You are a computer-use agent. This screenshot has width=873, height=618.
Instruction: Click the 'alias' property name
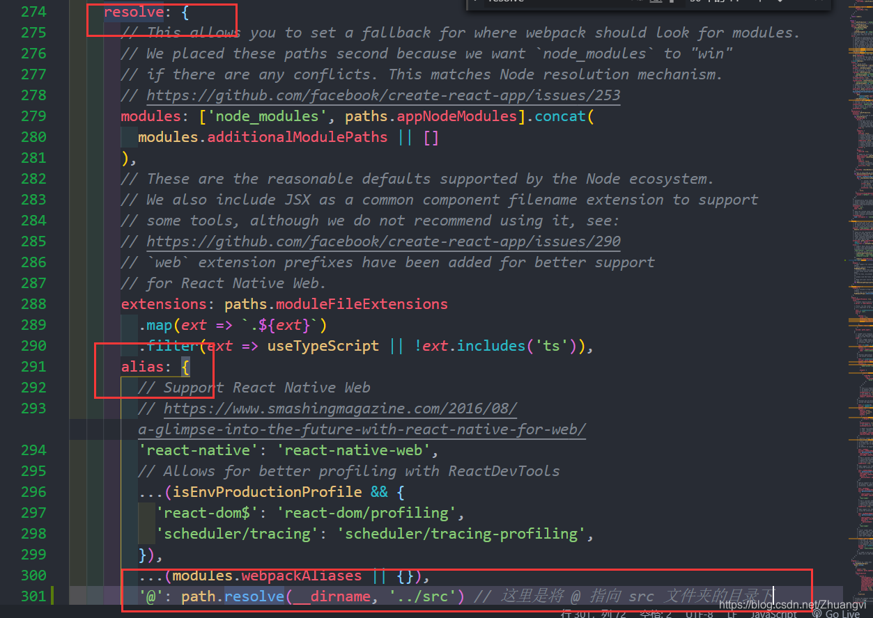point(142,367)
